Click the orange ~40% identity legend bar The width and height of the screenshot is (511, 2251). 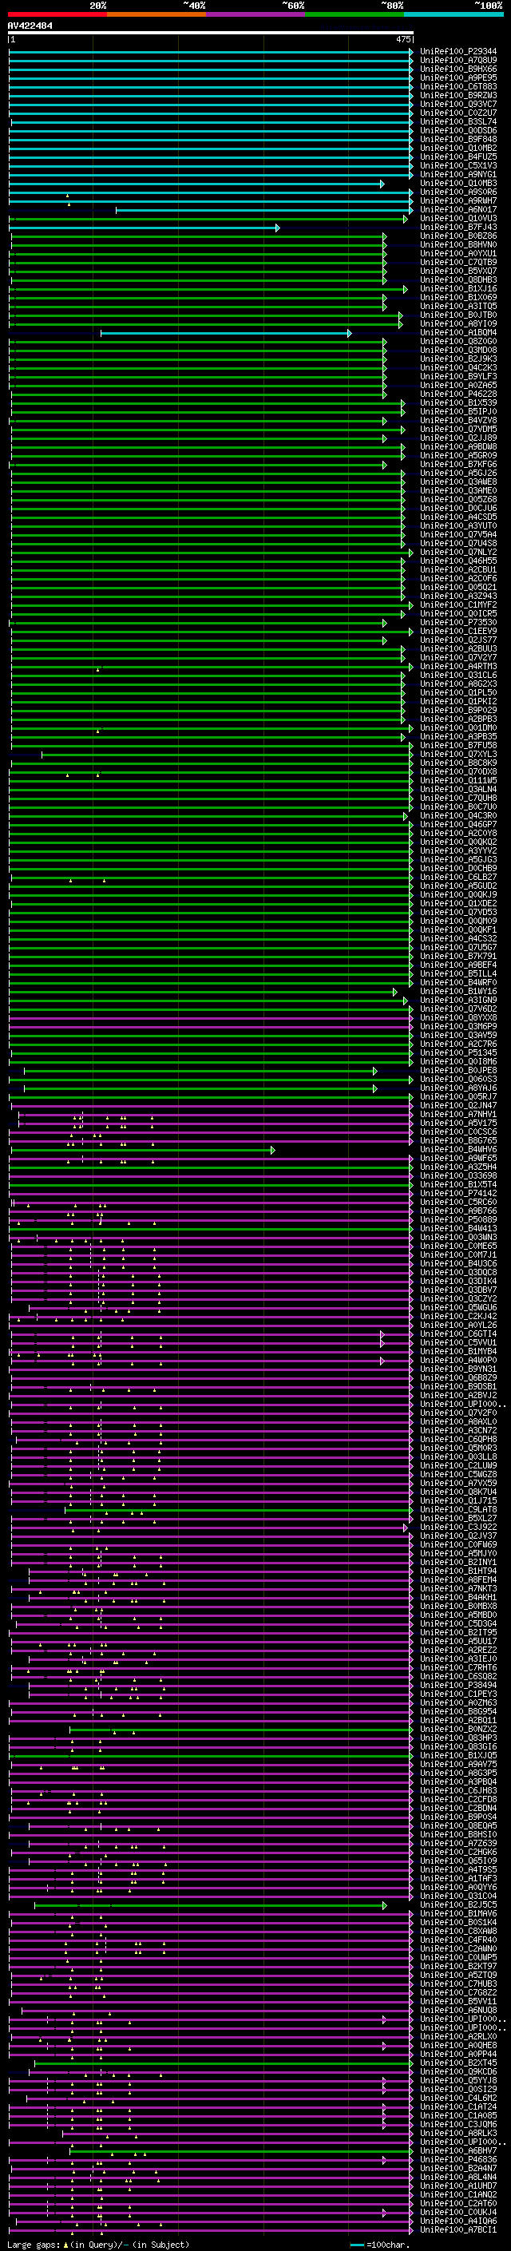click(x=156, y=14)
